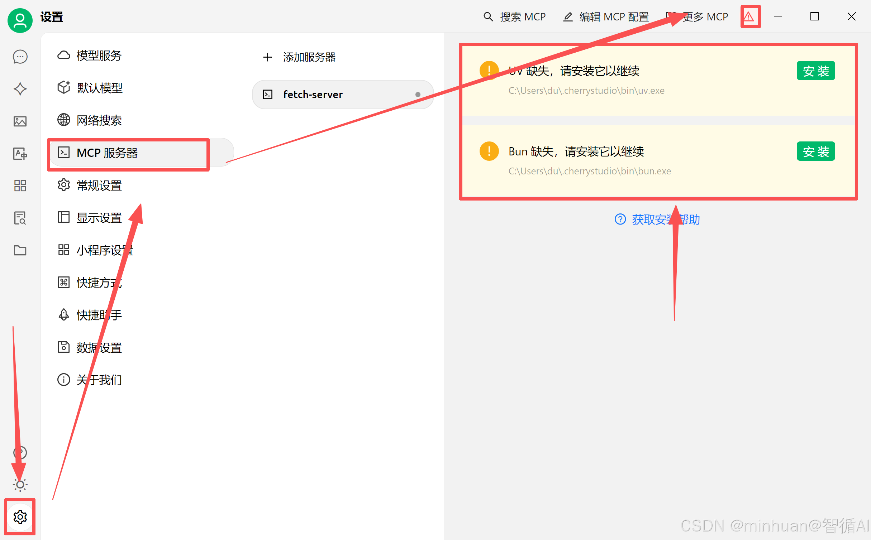This screenshot has width=871, height=540.
Task: Install the missing UV dependency
Action: (815, 71)
